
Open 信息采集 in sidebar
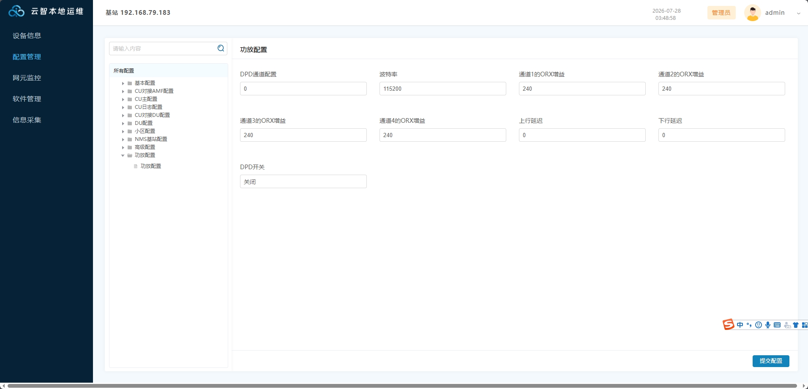pyautogui.click(x=27, y=120)
